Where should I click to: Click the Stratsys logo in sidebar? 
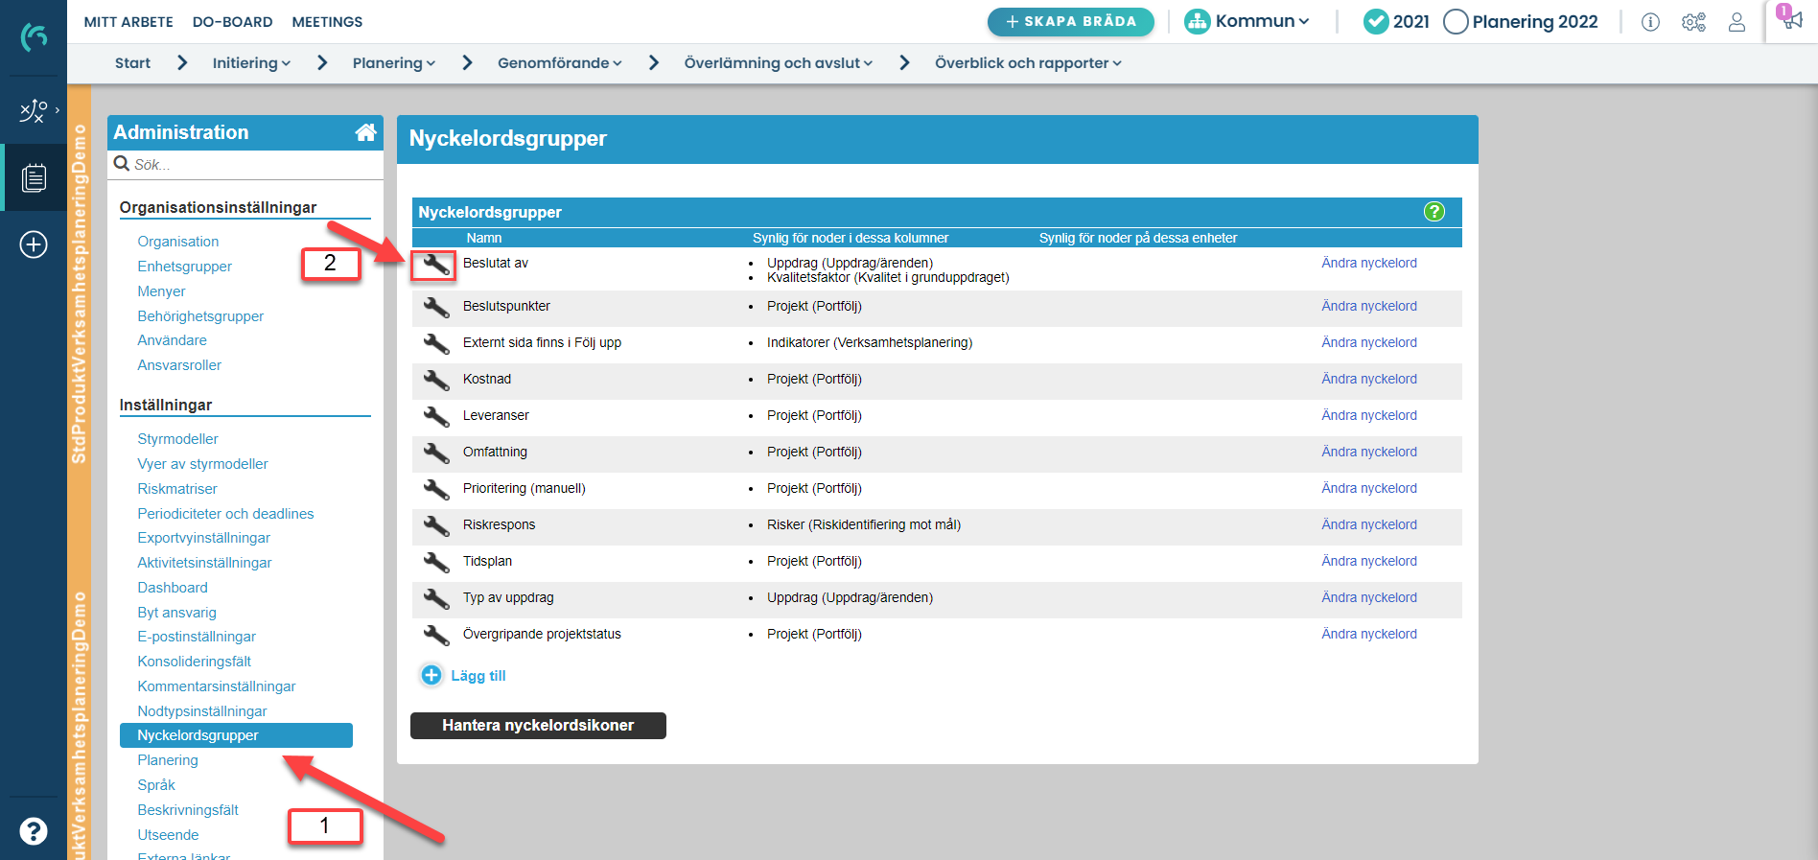tap(34, 37)
